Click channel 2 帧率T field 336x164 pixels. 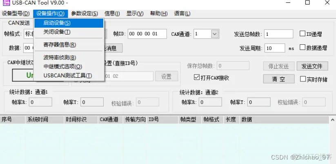(x=259, y=102)
